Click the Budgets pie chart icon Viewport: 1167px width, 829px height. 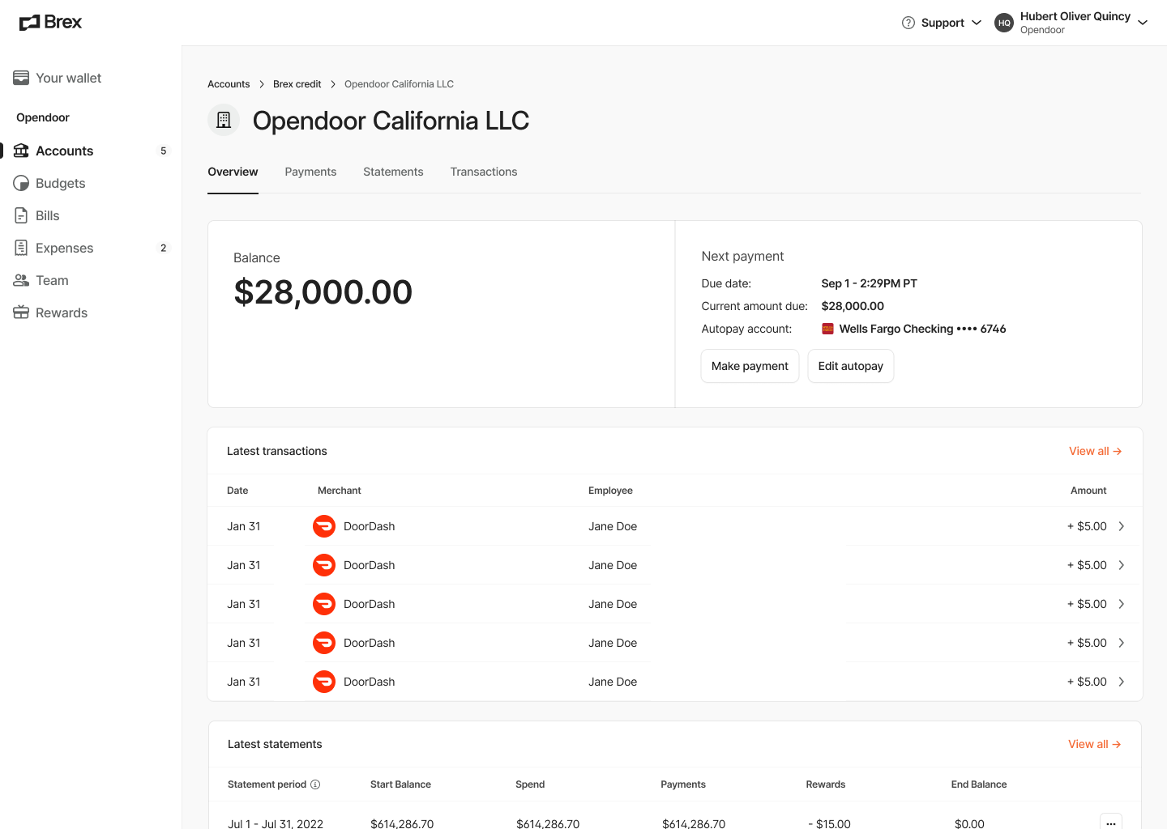[21, 183]
